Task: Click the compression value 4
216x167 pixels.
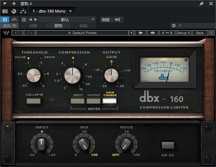Action: (73, 58)
